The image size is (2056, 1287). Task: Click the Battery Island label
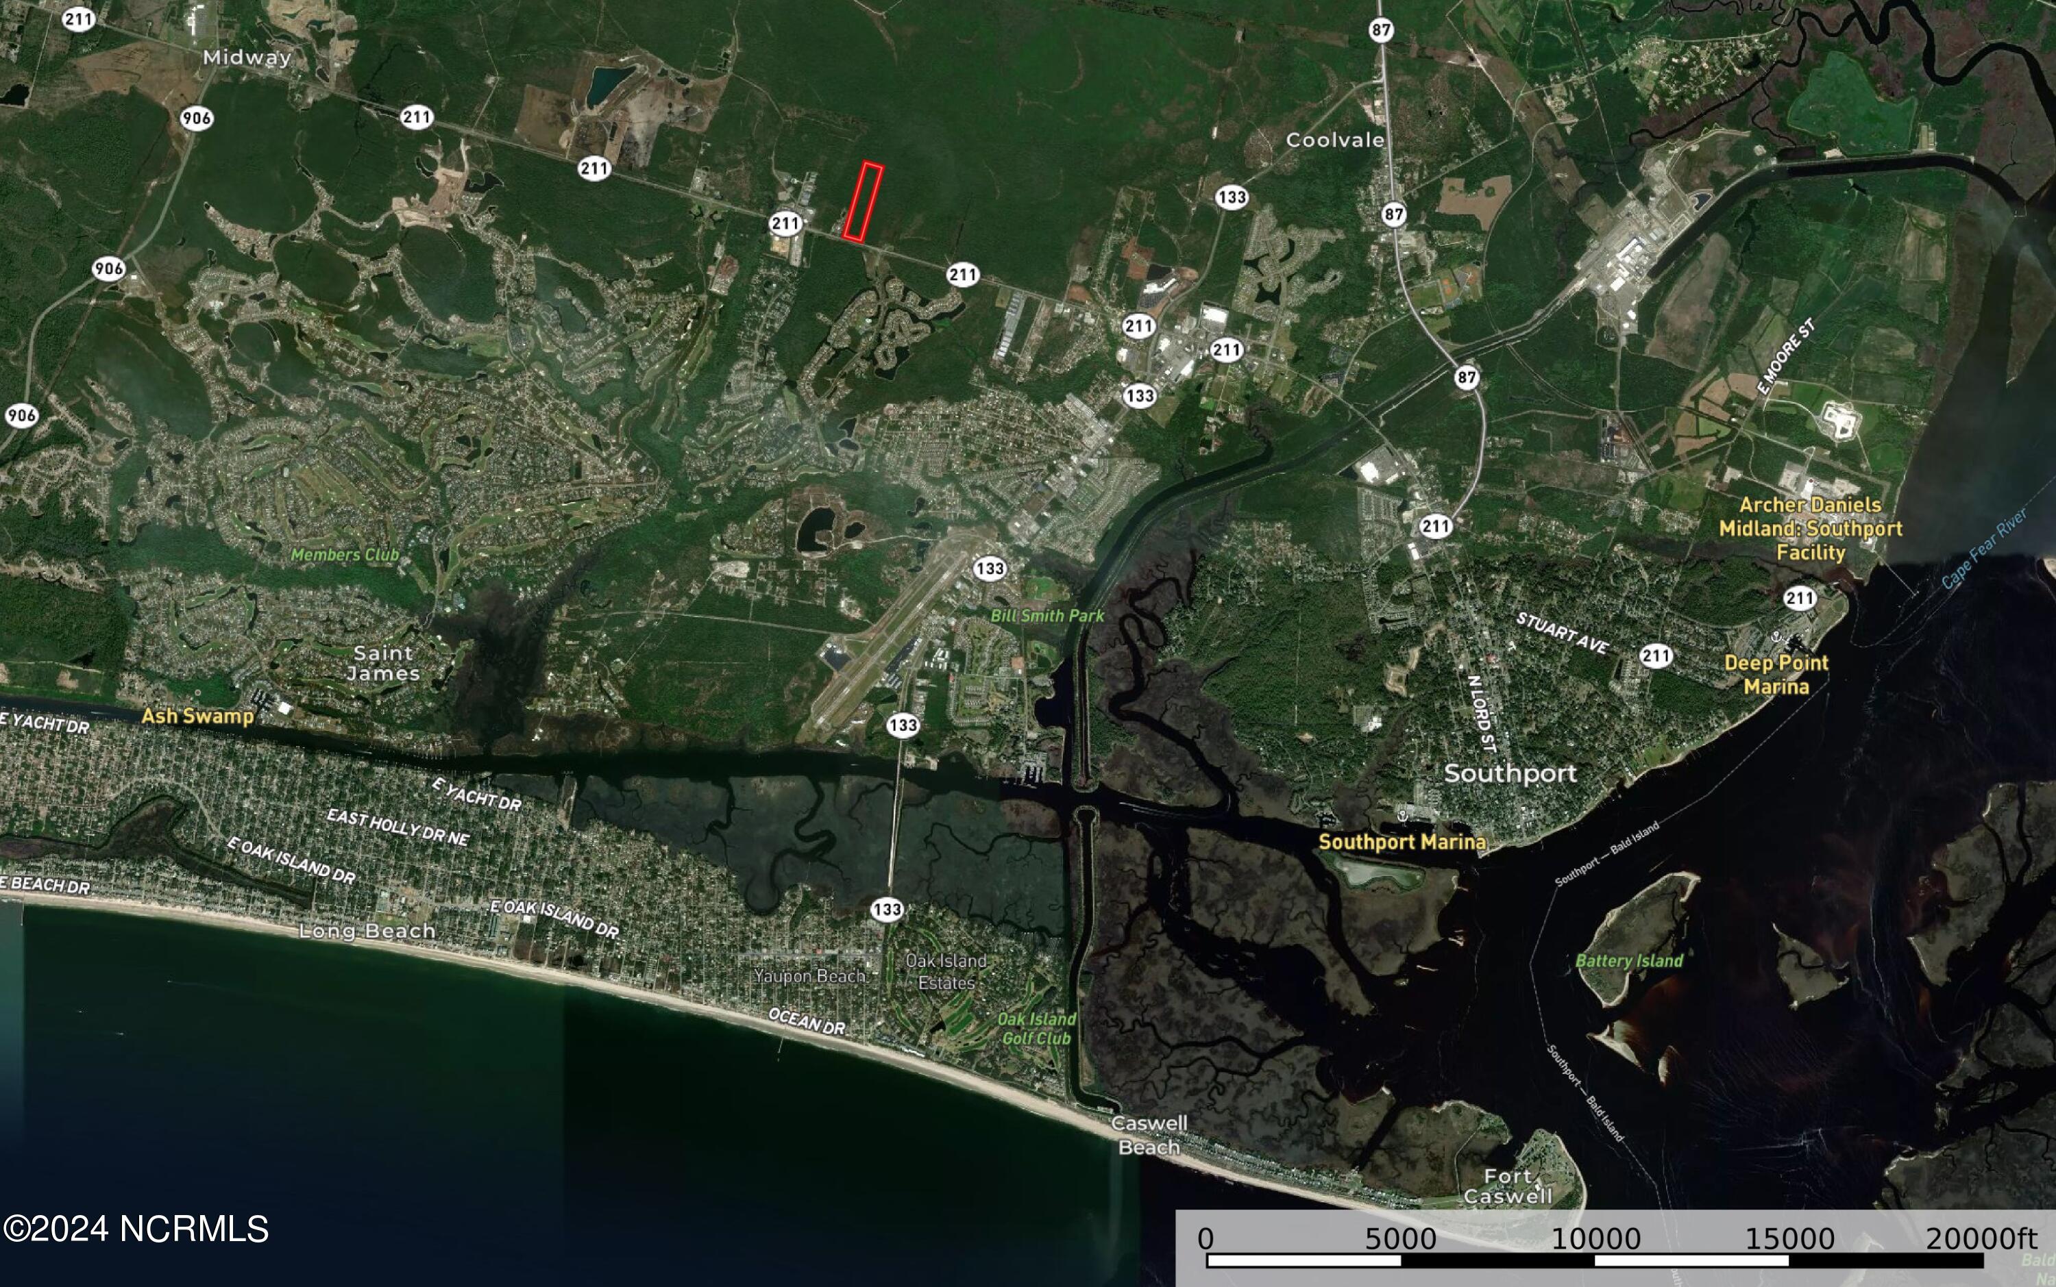point(1629,961)
